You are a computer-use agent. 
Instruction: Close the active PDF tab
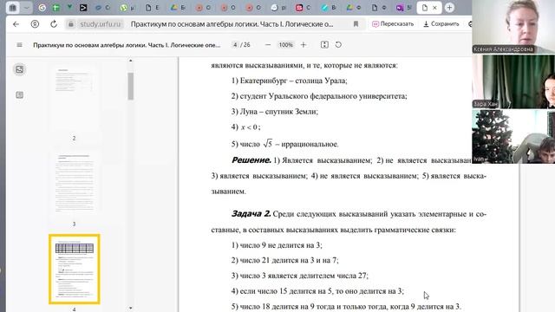434,8
